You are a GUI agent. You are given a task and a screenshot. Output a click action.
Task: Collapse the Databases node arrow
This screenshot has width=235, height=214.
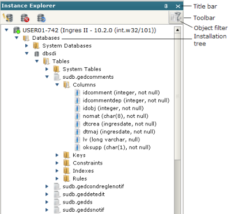(17, 38)
